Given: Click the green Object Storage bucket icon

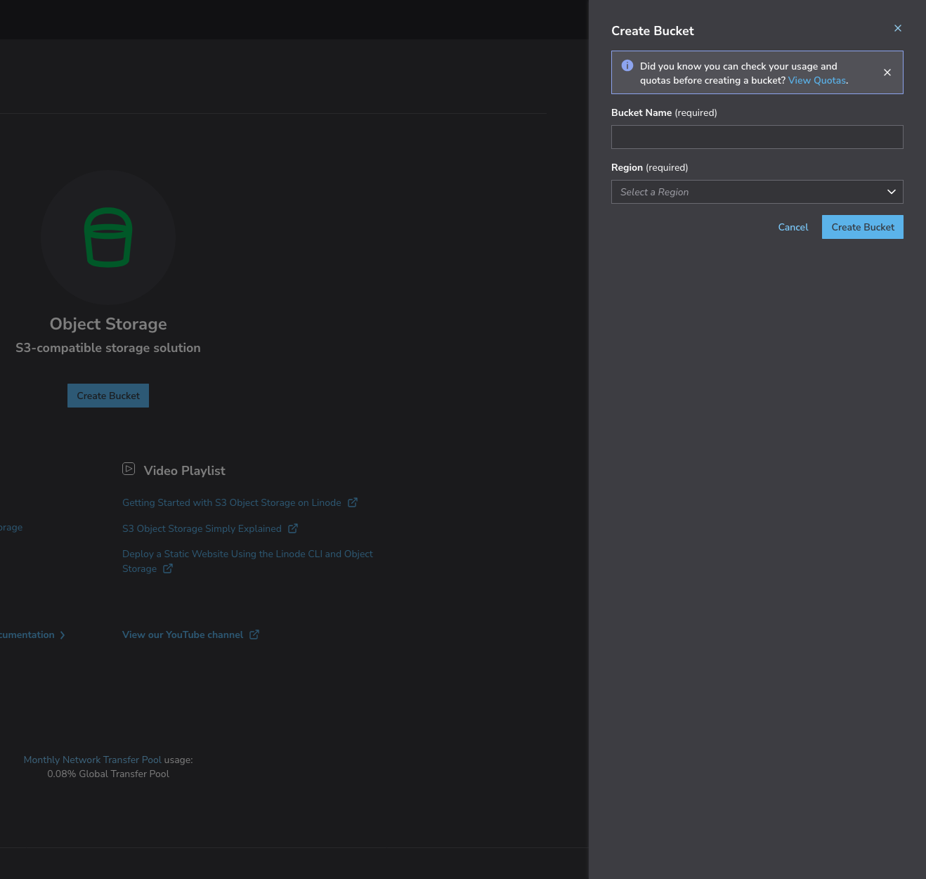Looking at the screenshot, I should point(108,237).
